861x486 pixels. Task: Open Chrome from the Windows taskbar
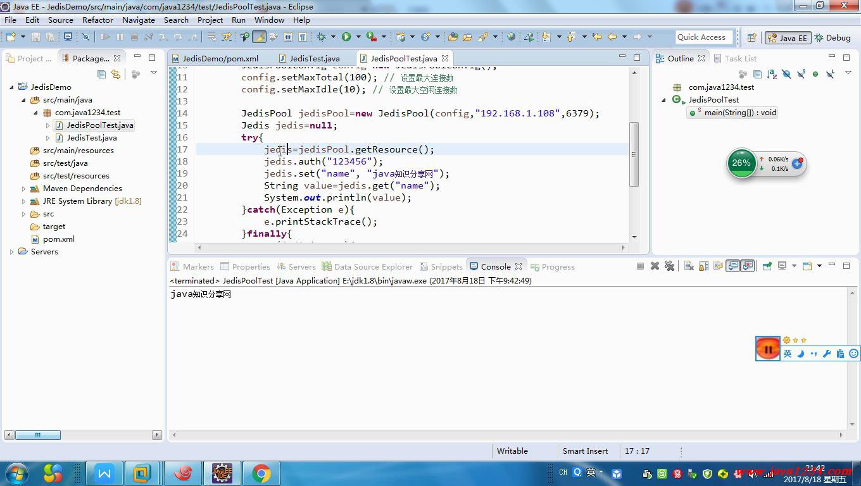coord(261,473)
